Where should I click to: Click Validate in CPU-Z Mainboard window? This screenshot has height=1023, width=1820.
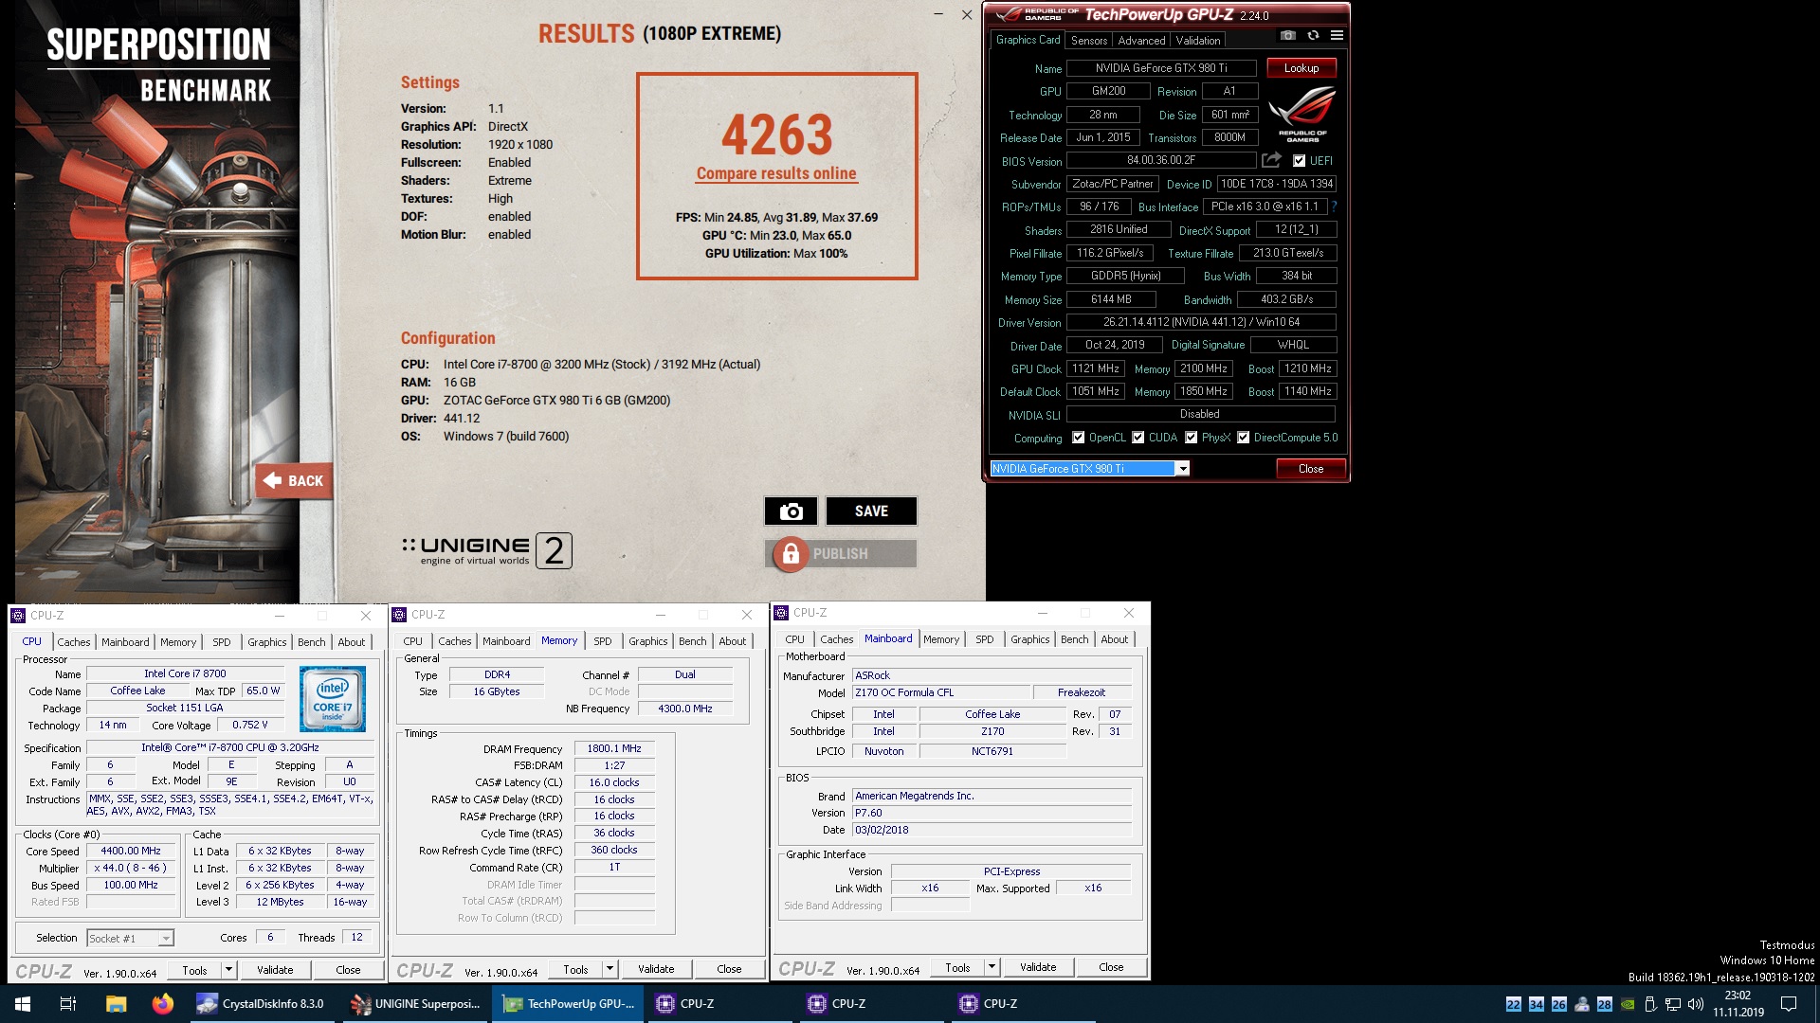coord(1038,967)
